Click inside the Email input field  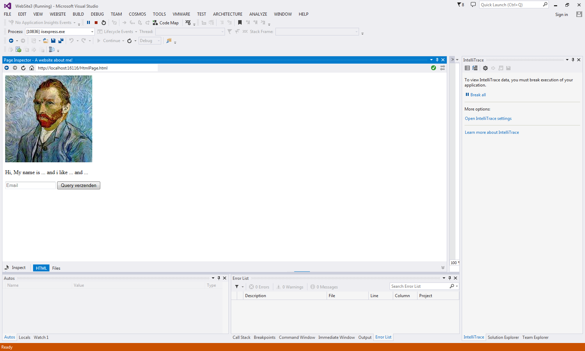pyautogui.click(x=30, y=185)
